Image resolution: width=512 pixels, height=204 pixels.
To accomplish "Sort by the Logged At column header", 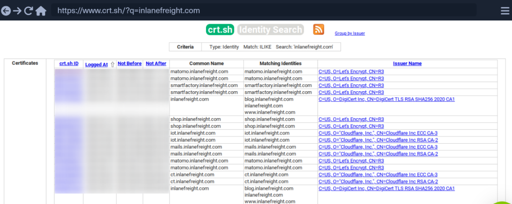I will (96, 64).
